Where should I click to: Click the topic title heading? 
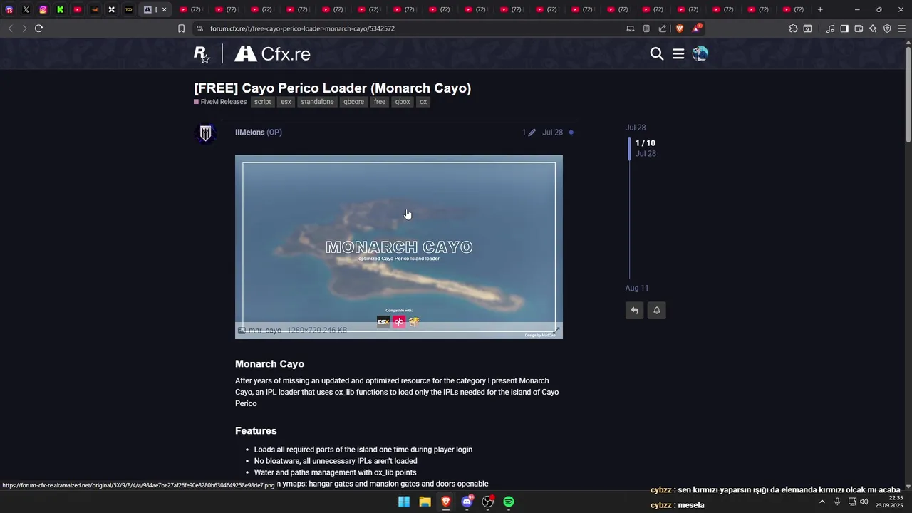click(x=332, y=88)
